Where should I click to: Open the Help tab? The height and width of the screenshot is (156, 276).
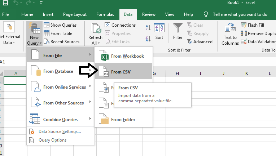[189, 14]
